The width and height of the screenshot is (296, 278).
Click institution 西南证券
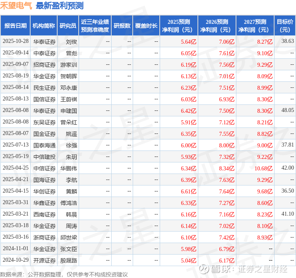[x=44, y=214]
